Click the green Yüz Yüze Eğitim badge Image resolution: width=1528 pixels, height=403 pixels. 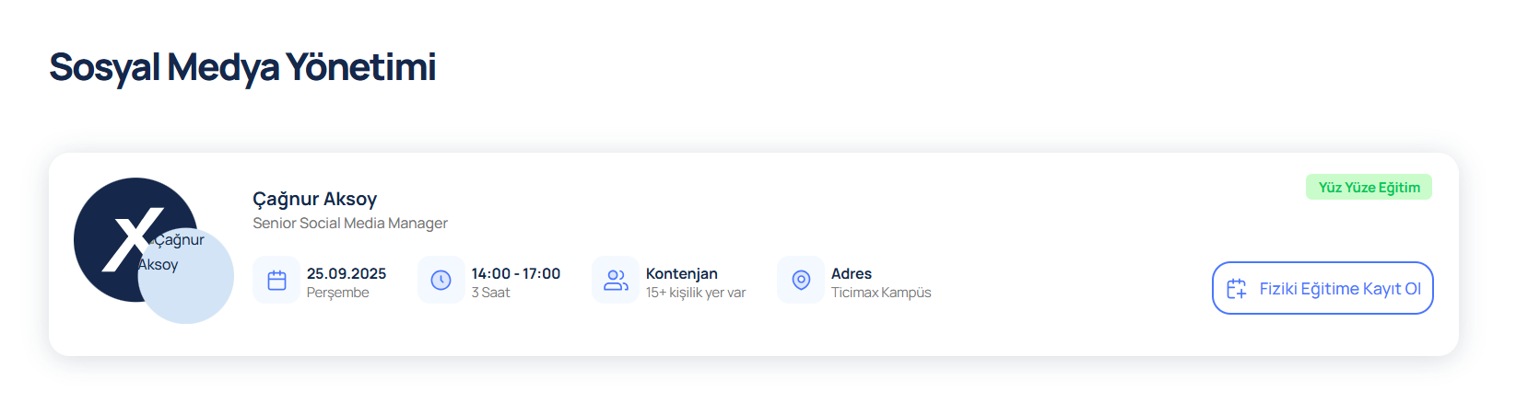[1369, 188]
